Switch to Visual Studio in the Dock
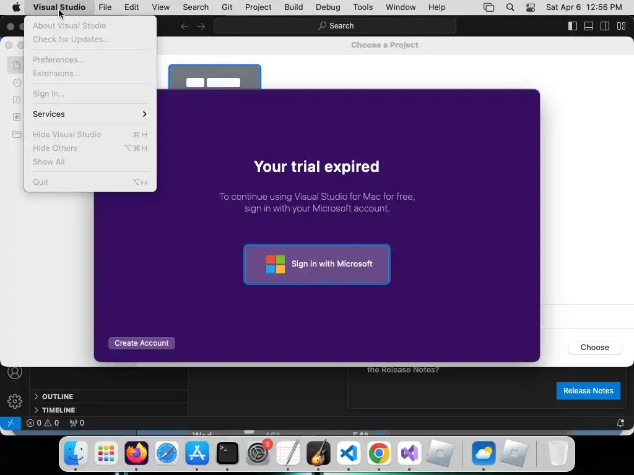 point(409,453)
